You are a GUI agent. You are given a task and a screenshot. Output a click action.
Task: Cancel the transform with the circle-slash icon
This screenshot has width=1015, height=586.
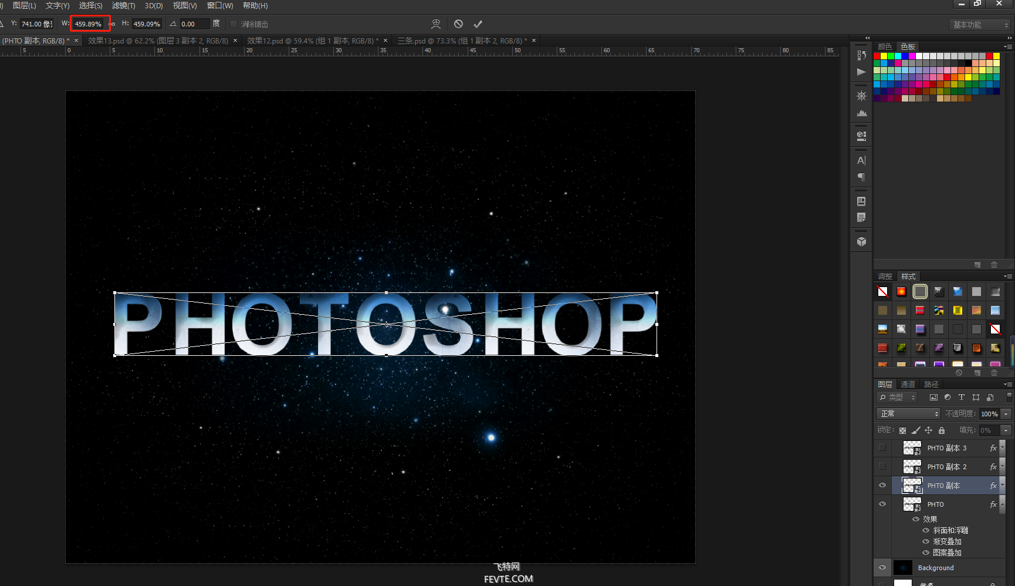(458, 24)
